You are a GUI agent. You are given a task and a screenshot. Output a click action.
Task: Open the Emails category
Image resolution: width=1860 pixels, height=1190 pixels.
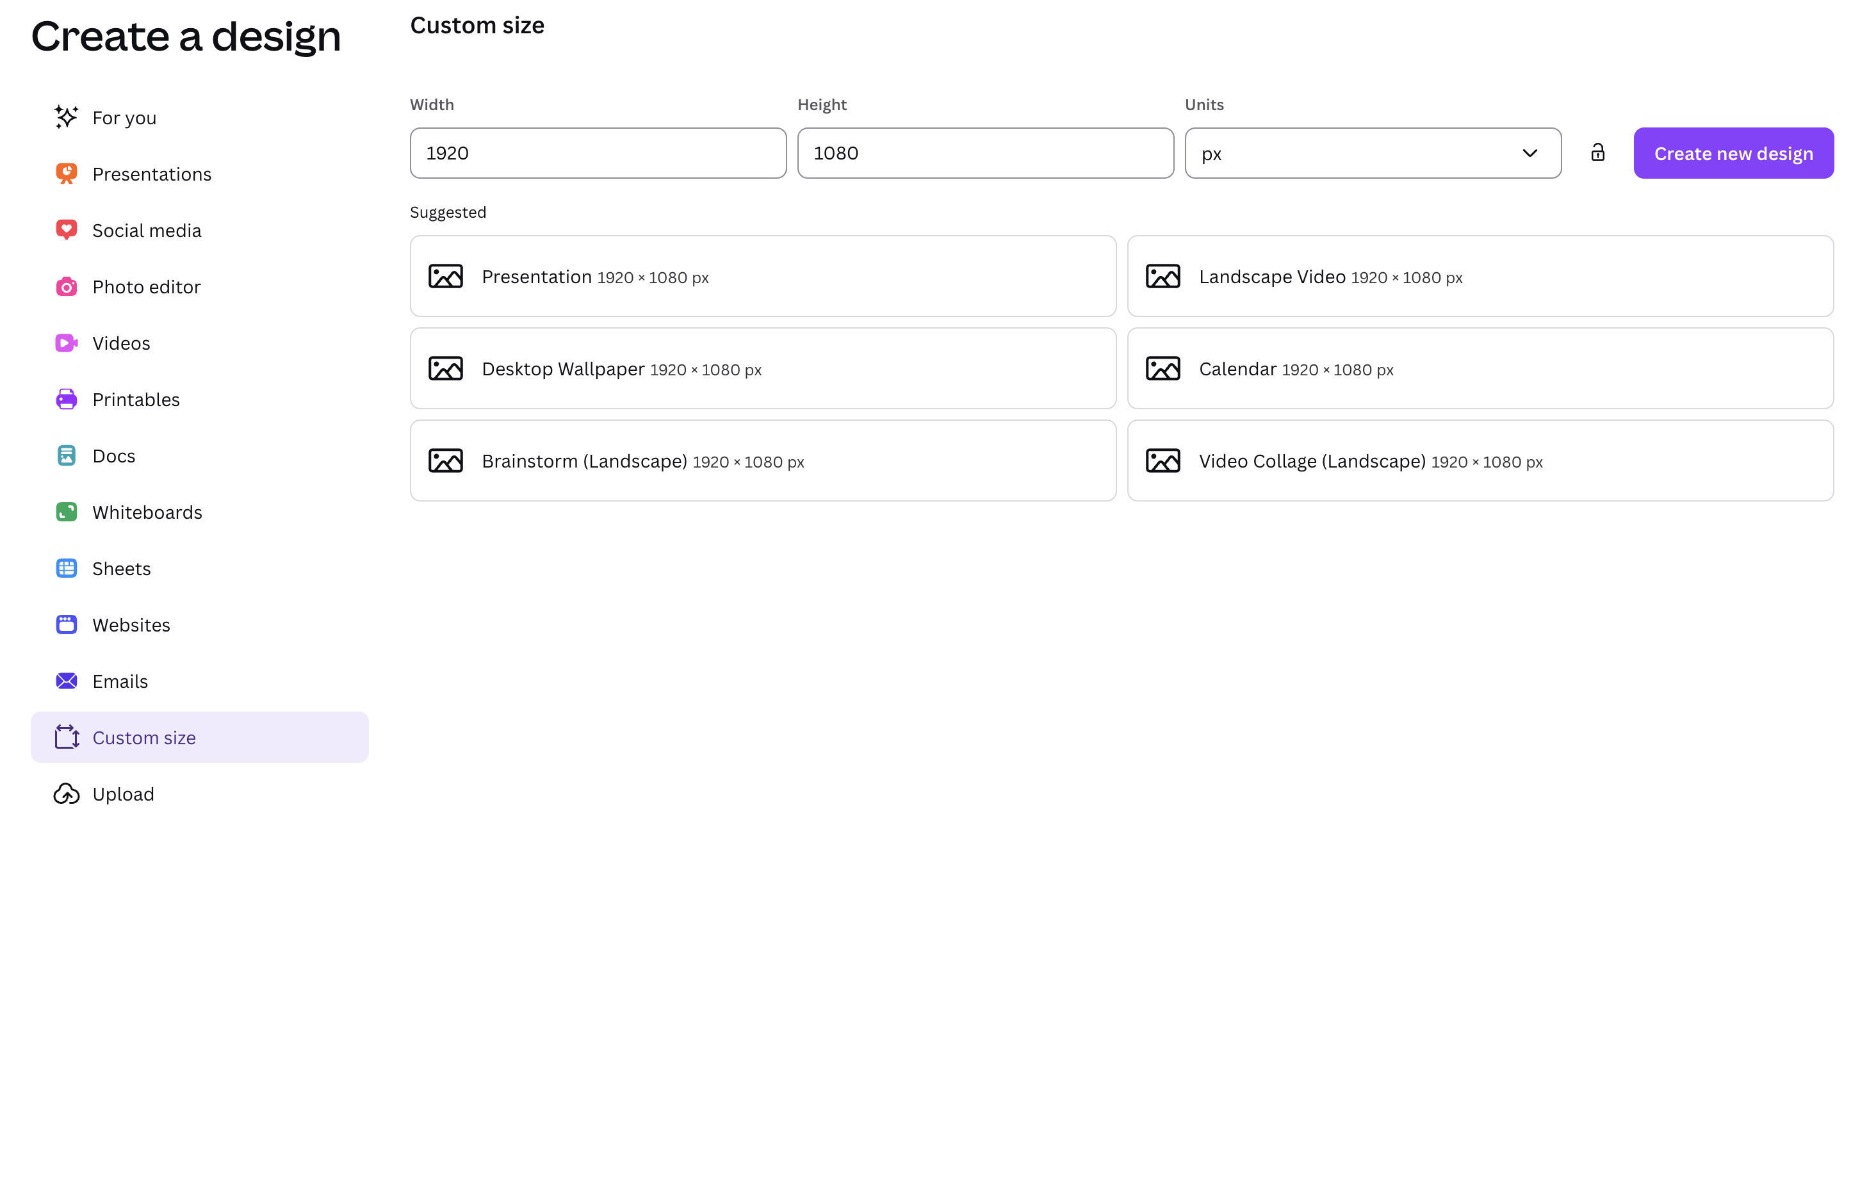click(199, 681)
